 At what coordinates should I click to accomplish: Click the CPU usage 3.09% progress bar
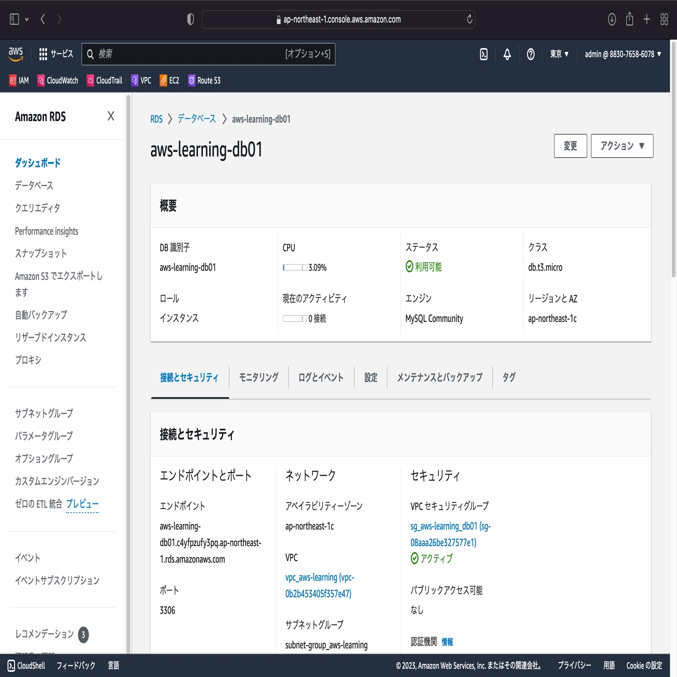coord(295,267)
